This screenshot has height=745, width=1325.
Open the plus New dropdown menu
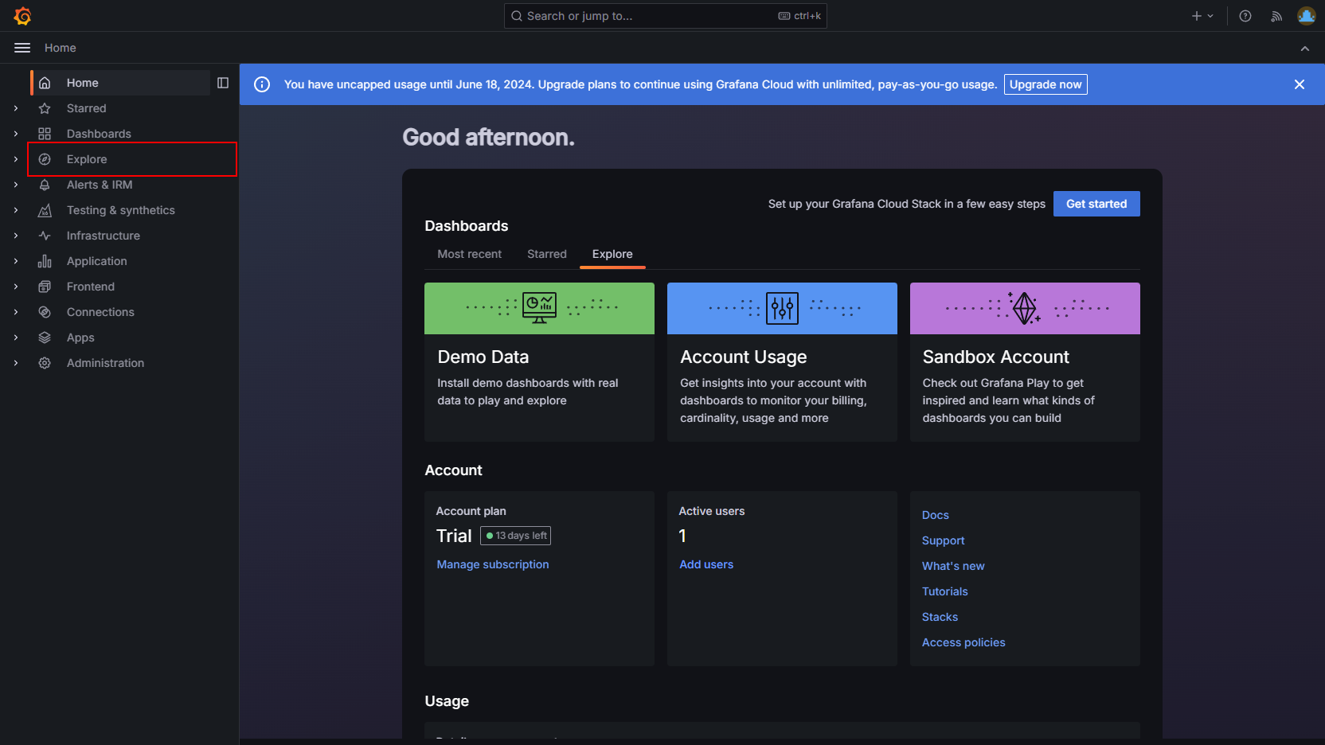[1202, 16]
